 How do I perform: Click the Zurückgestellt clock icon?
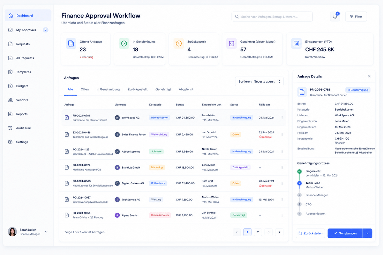click(x=179, y=44)
